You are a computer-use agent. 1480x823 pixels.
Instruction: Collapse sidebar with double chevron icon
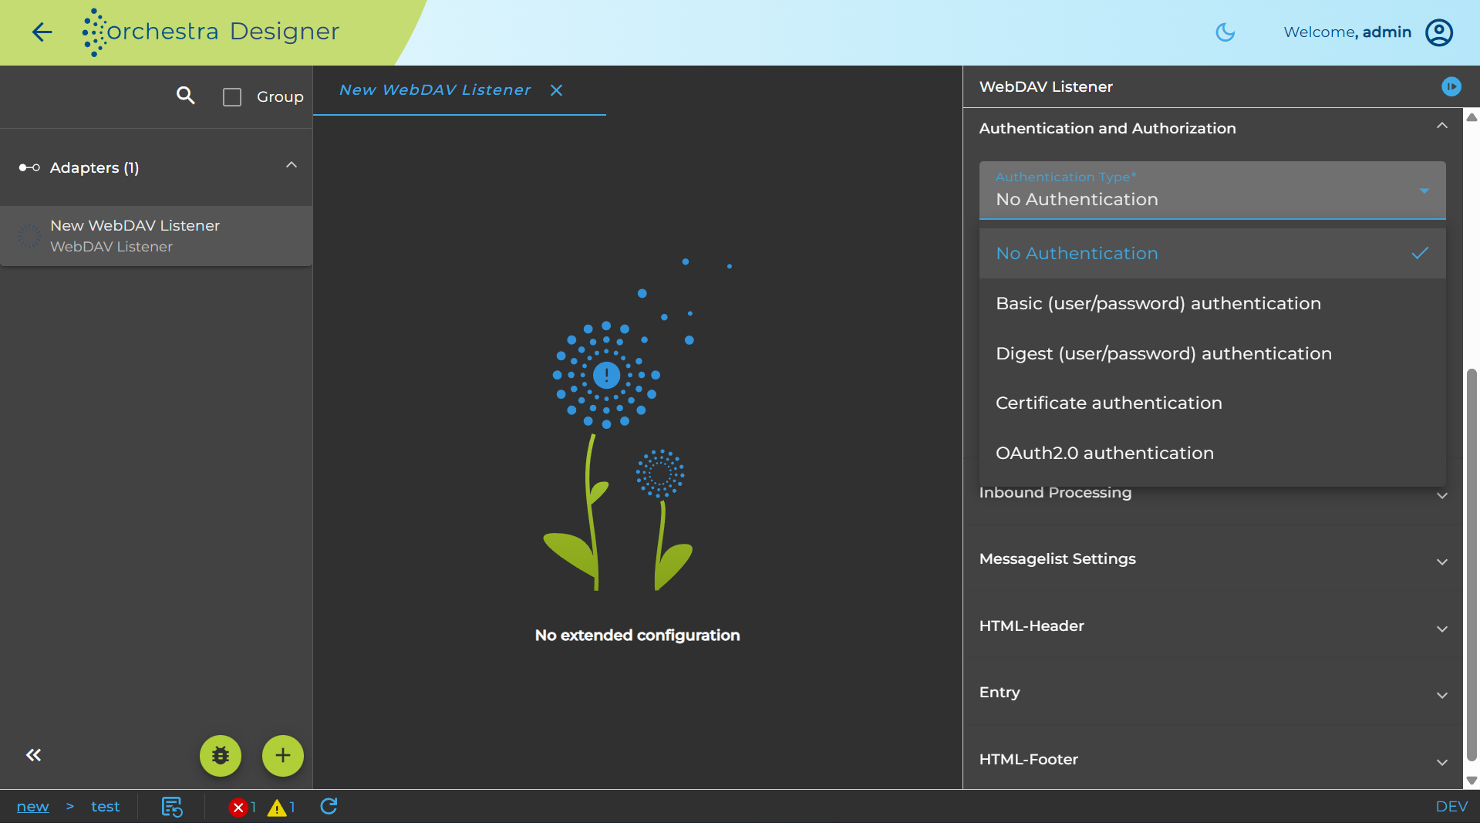[33, 755]
